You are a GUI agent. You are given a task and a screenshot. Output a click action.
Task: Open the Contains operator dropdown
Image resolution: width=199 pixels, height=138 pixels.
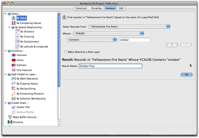tap(92, 40)
